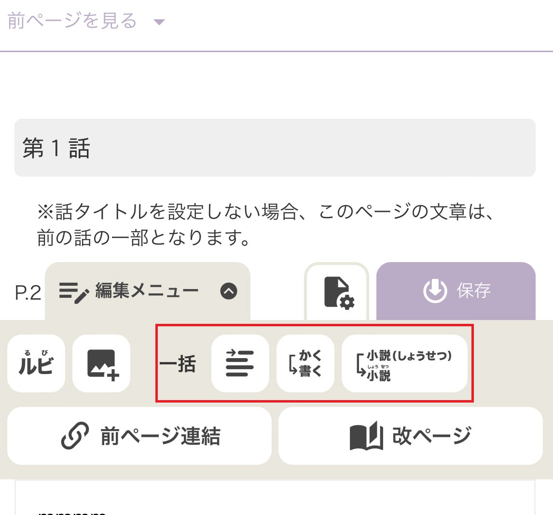The width and height of the screenshot is (553, 515).
Task: Click the P.2 page label
Action: click(28, 292)
